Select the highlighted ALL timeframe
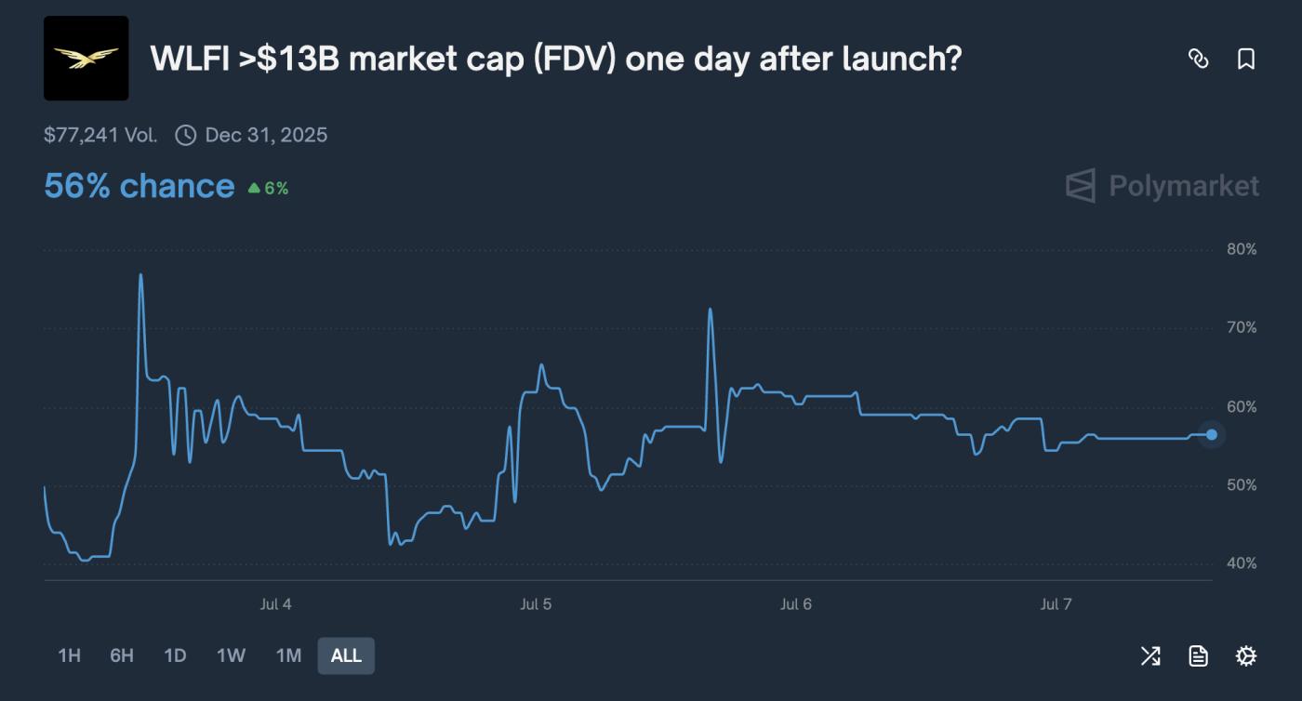The height and width of the screenshot is (701, 1302). pyautogui.click(x=345, y=655)
